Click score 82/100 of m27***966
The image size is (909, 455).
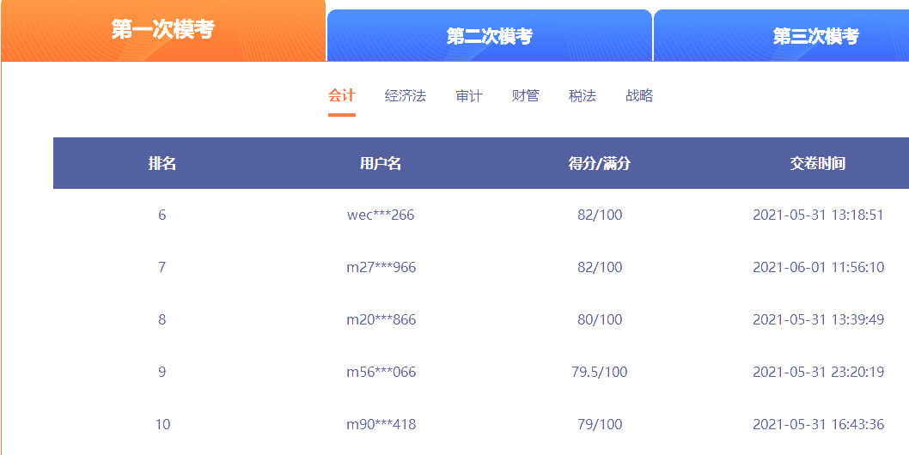click(x=600, y=267)
